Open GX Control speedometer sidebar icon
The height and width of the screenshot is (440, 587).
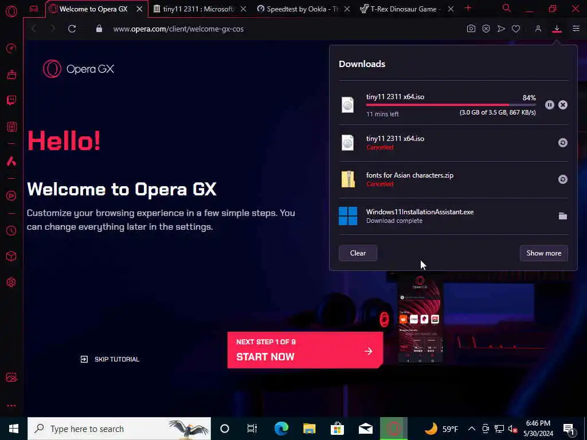click(x=11, y=48)
